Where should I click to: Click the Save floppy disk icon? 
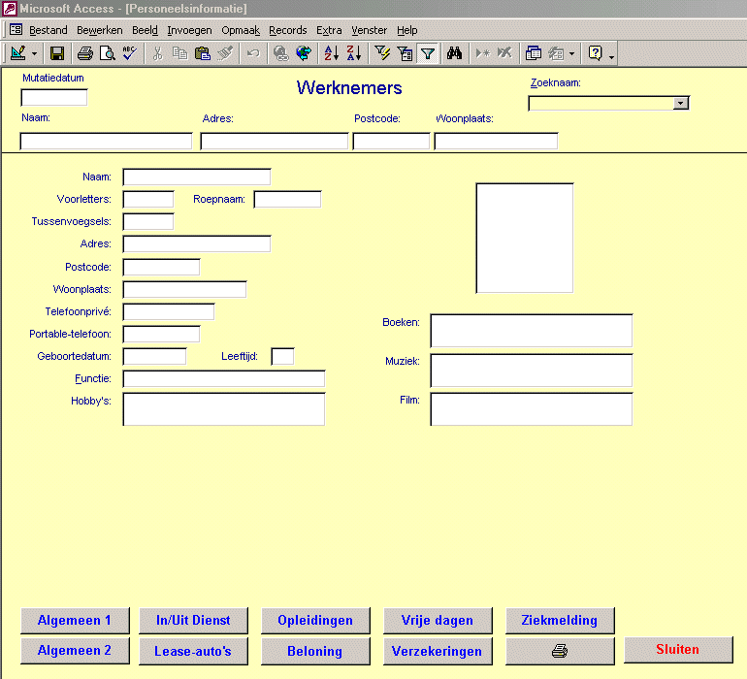(57, 53)
